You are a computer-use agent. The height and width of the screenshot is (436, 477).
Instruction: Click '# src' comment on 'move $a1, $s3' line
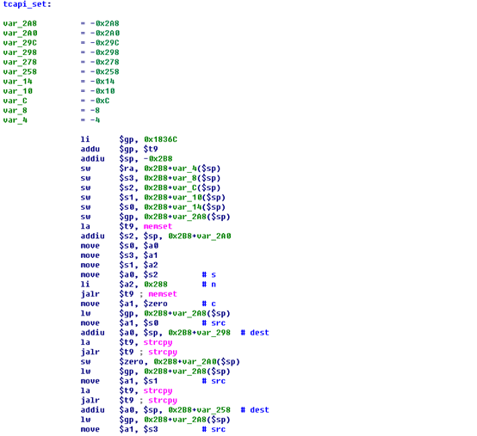(214, 430)
